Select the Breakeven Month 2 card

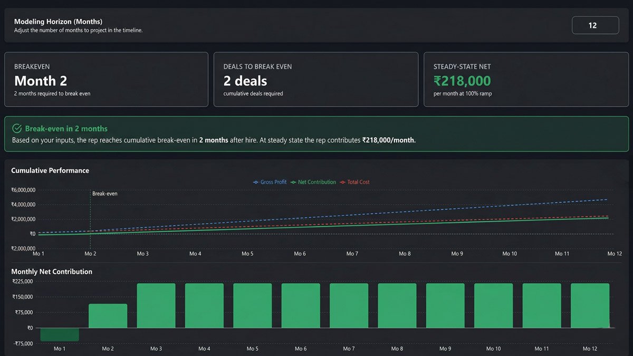point(106,80)
